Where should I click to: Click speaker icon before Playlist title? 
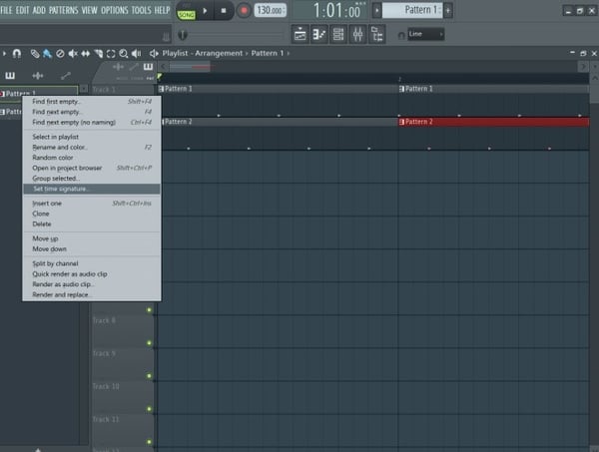tap(154, 54)
